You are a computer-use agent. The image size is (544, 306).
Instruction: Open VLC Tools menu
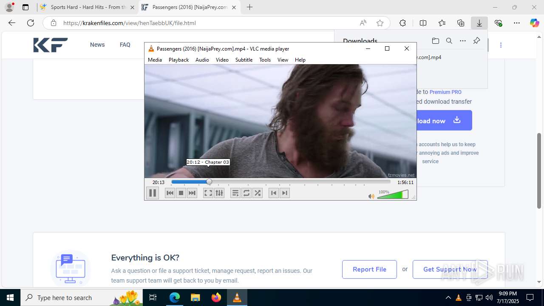(x=265, y=60)
